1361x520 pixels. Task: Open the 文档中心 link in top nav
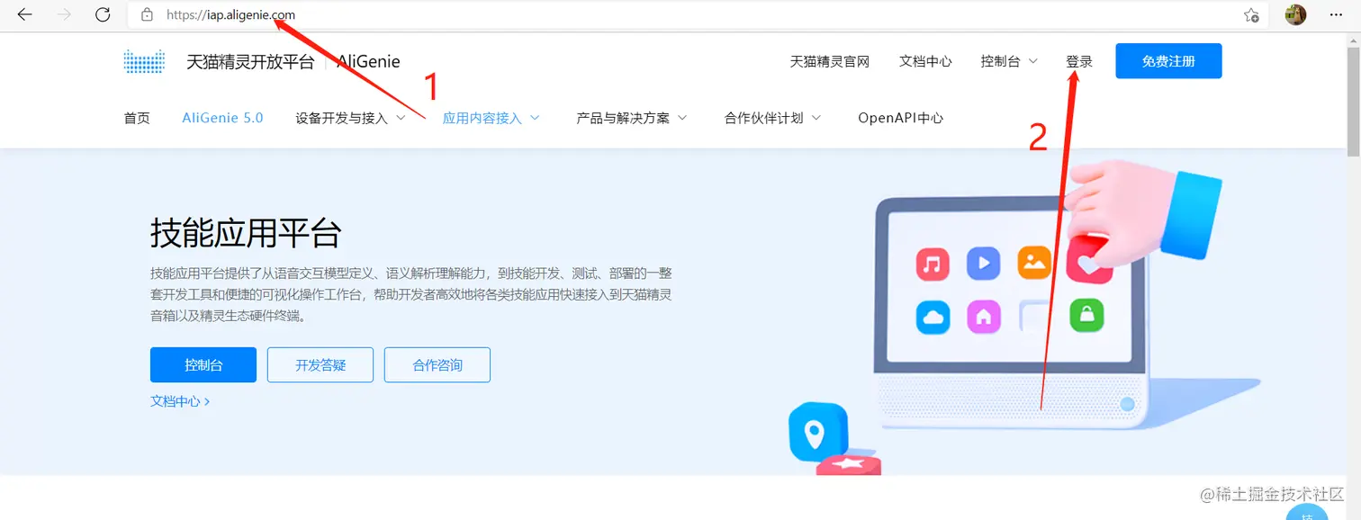pyautogui.click(x=925, y=61)
